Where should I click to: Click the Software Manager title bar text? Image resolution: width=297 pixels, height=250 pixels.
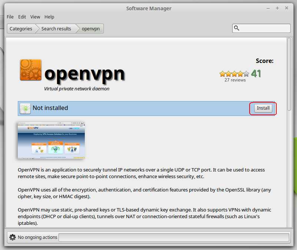[x=149, y=9]
